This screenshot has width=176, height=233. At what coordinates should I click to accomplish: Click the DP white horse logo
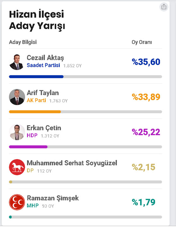17,167
